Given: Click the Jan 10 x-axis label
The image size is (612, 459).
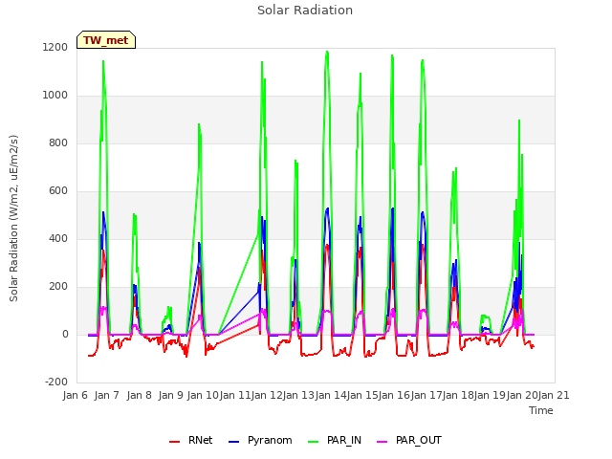Looking at the screenshot, I should point(203,395).
